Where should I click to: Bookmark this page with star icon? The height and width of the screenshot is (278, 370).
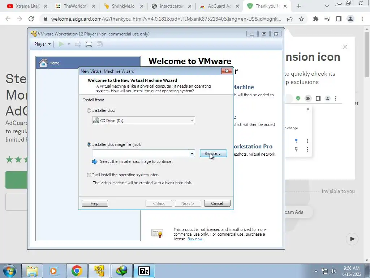click(301, 19)
